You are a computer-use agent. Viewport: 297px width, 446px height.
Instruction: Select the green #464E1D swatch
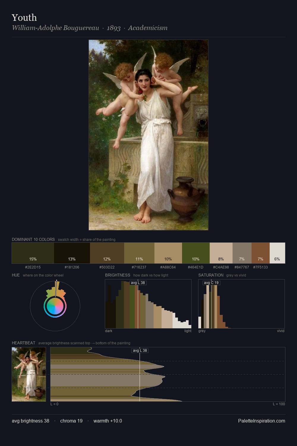pos(196,253)
